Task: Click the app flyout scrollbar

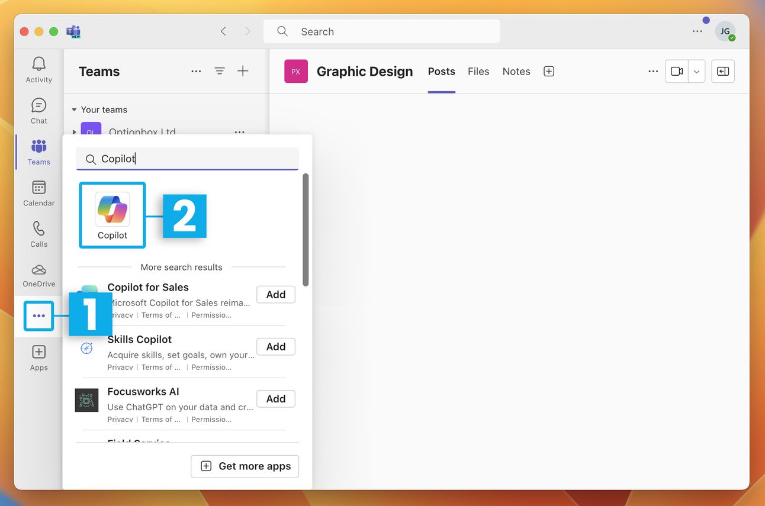Action: coord(306,230)
